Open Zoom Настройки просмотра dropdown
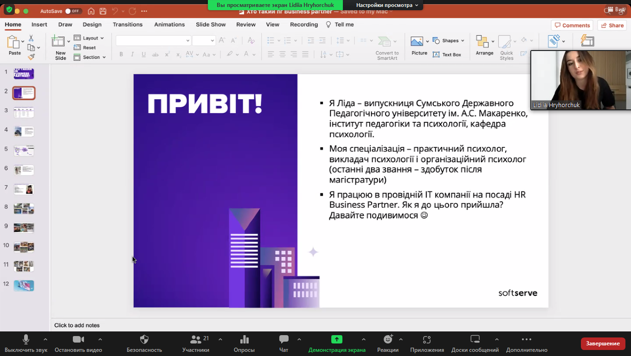631x356 pixels. click(387, 5)
